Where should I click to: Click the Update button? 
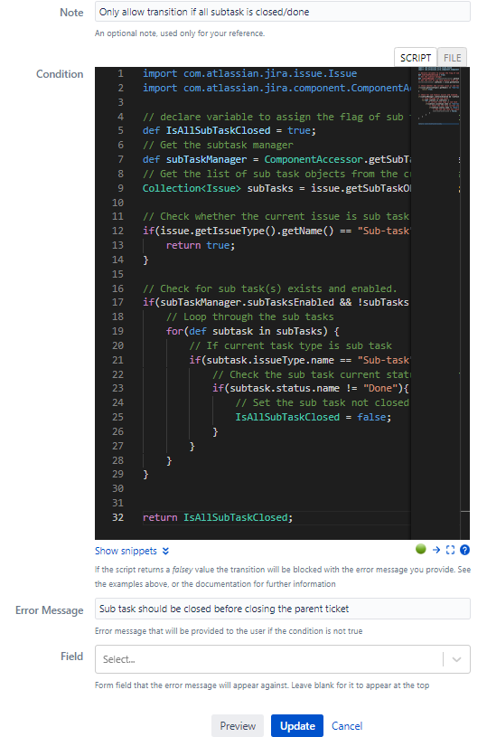coord(296,726)
